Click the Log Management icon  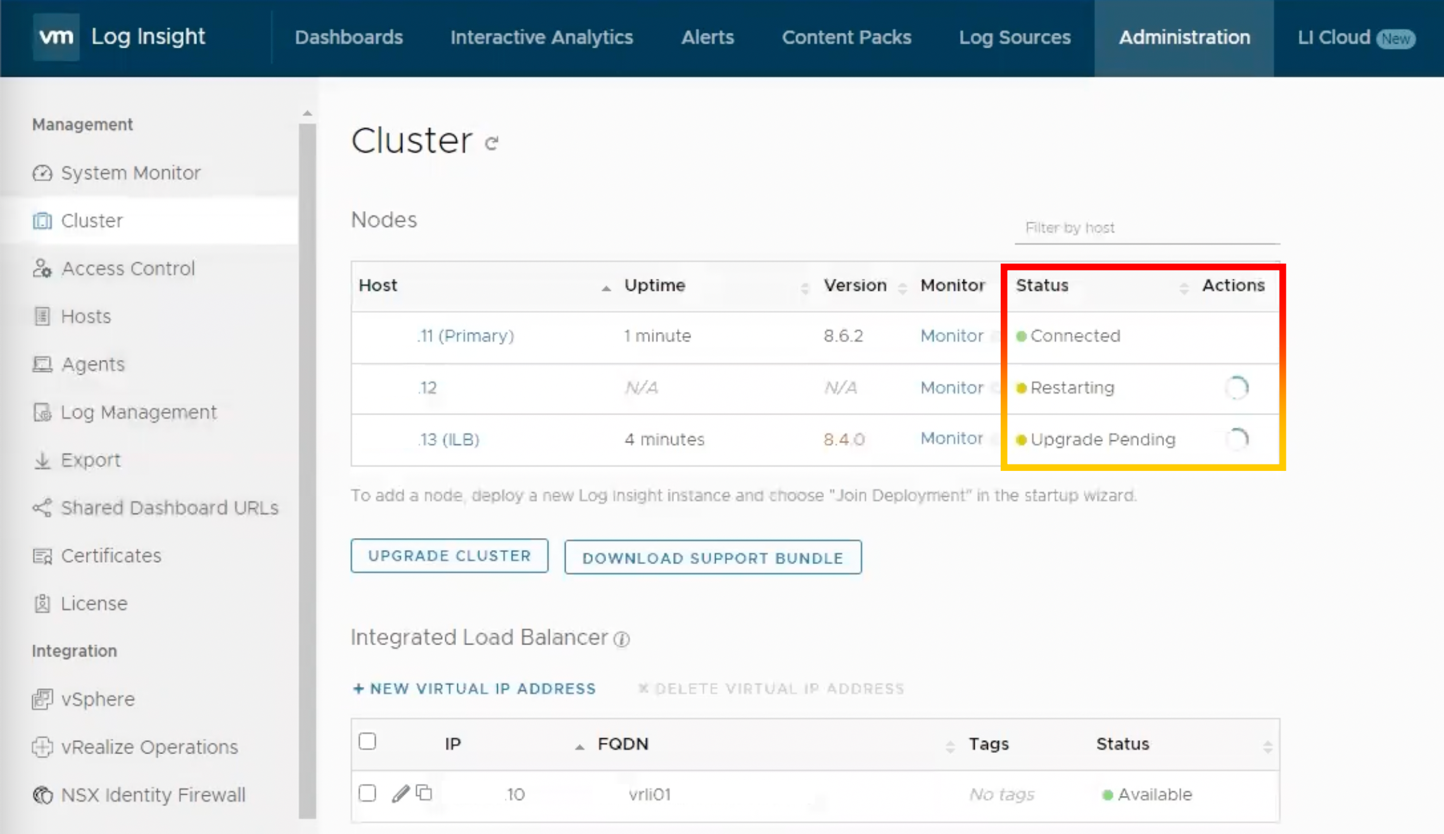pyautogui.click(x=42, y=413)
